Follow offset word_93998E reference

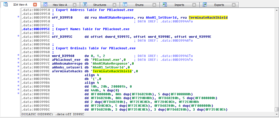(160, 37)
